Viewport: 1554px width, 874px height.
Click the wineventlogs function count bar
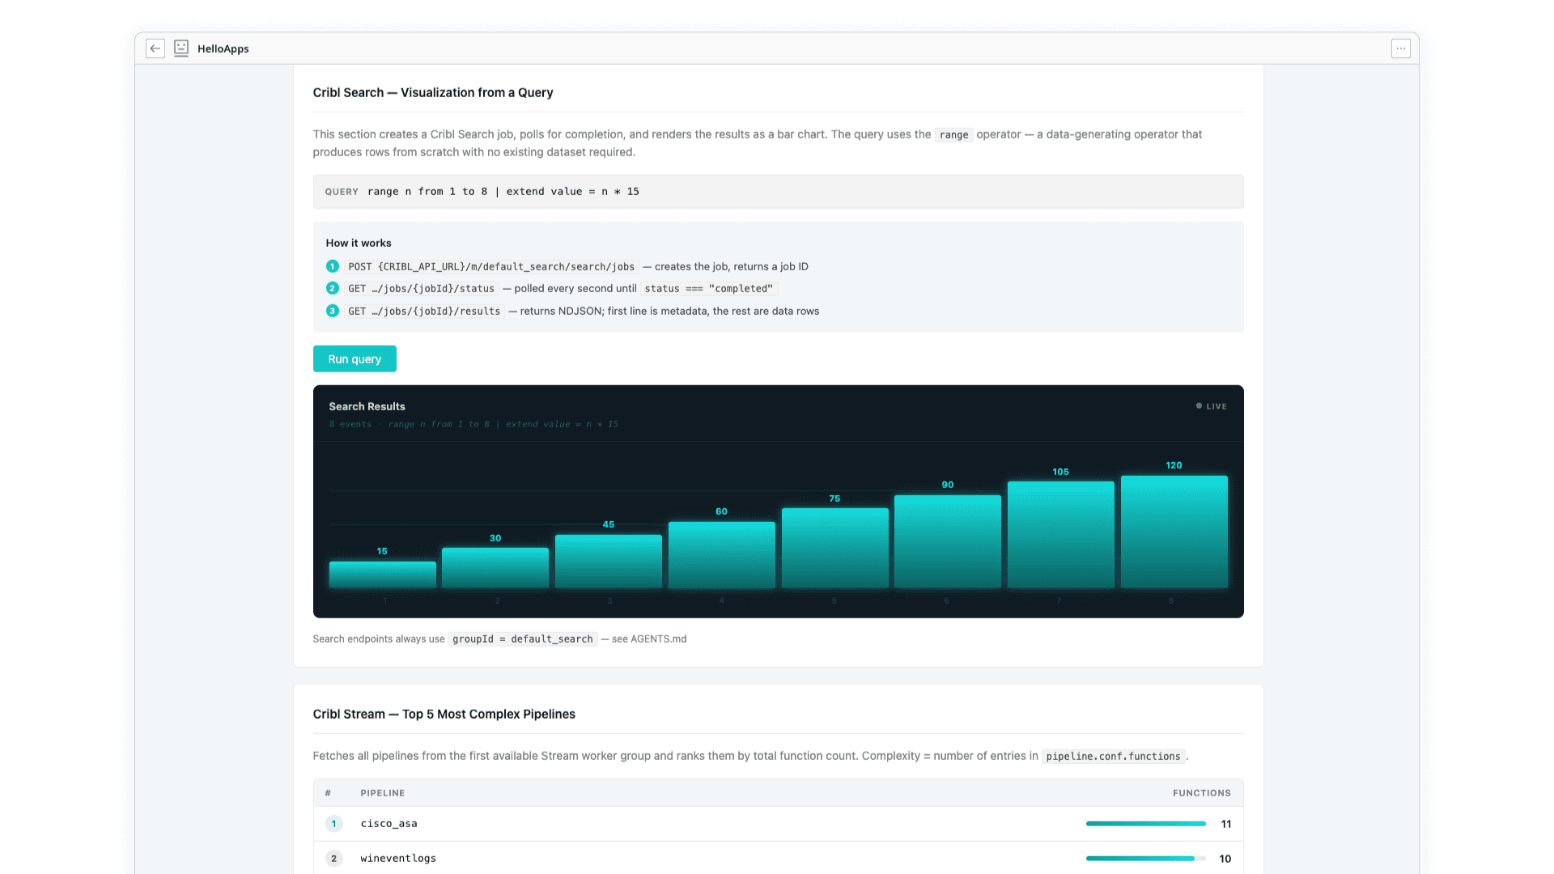[1146, 859]
